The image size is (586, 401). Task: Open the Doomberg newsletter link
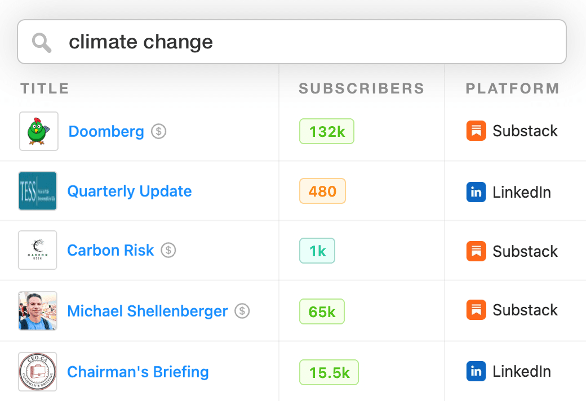[x=106, y=132]
